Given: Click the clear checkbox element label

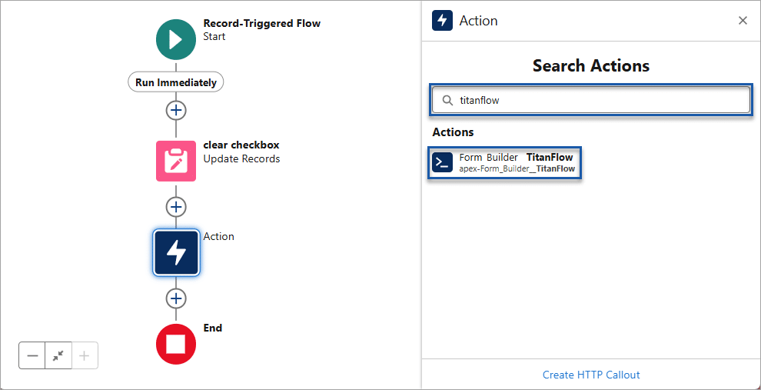Looking at the screenshot, I should pos(241,145).
